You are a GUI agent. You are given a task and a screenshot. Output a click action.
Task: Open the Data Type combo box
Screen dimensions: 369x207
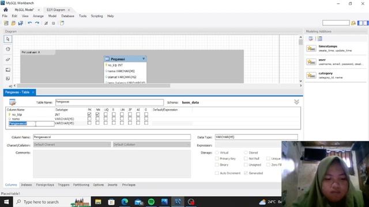[256, 137]
